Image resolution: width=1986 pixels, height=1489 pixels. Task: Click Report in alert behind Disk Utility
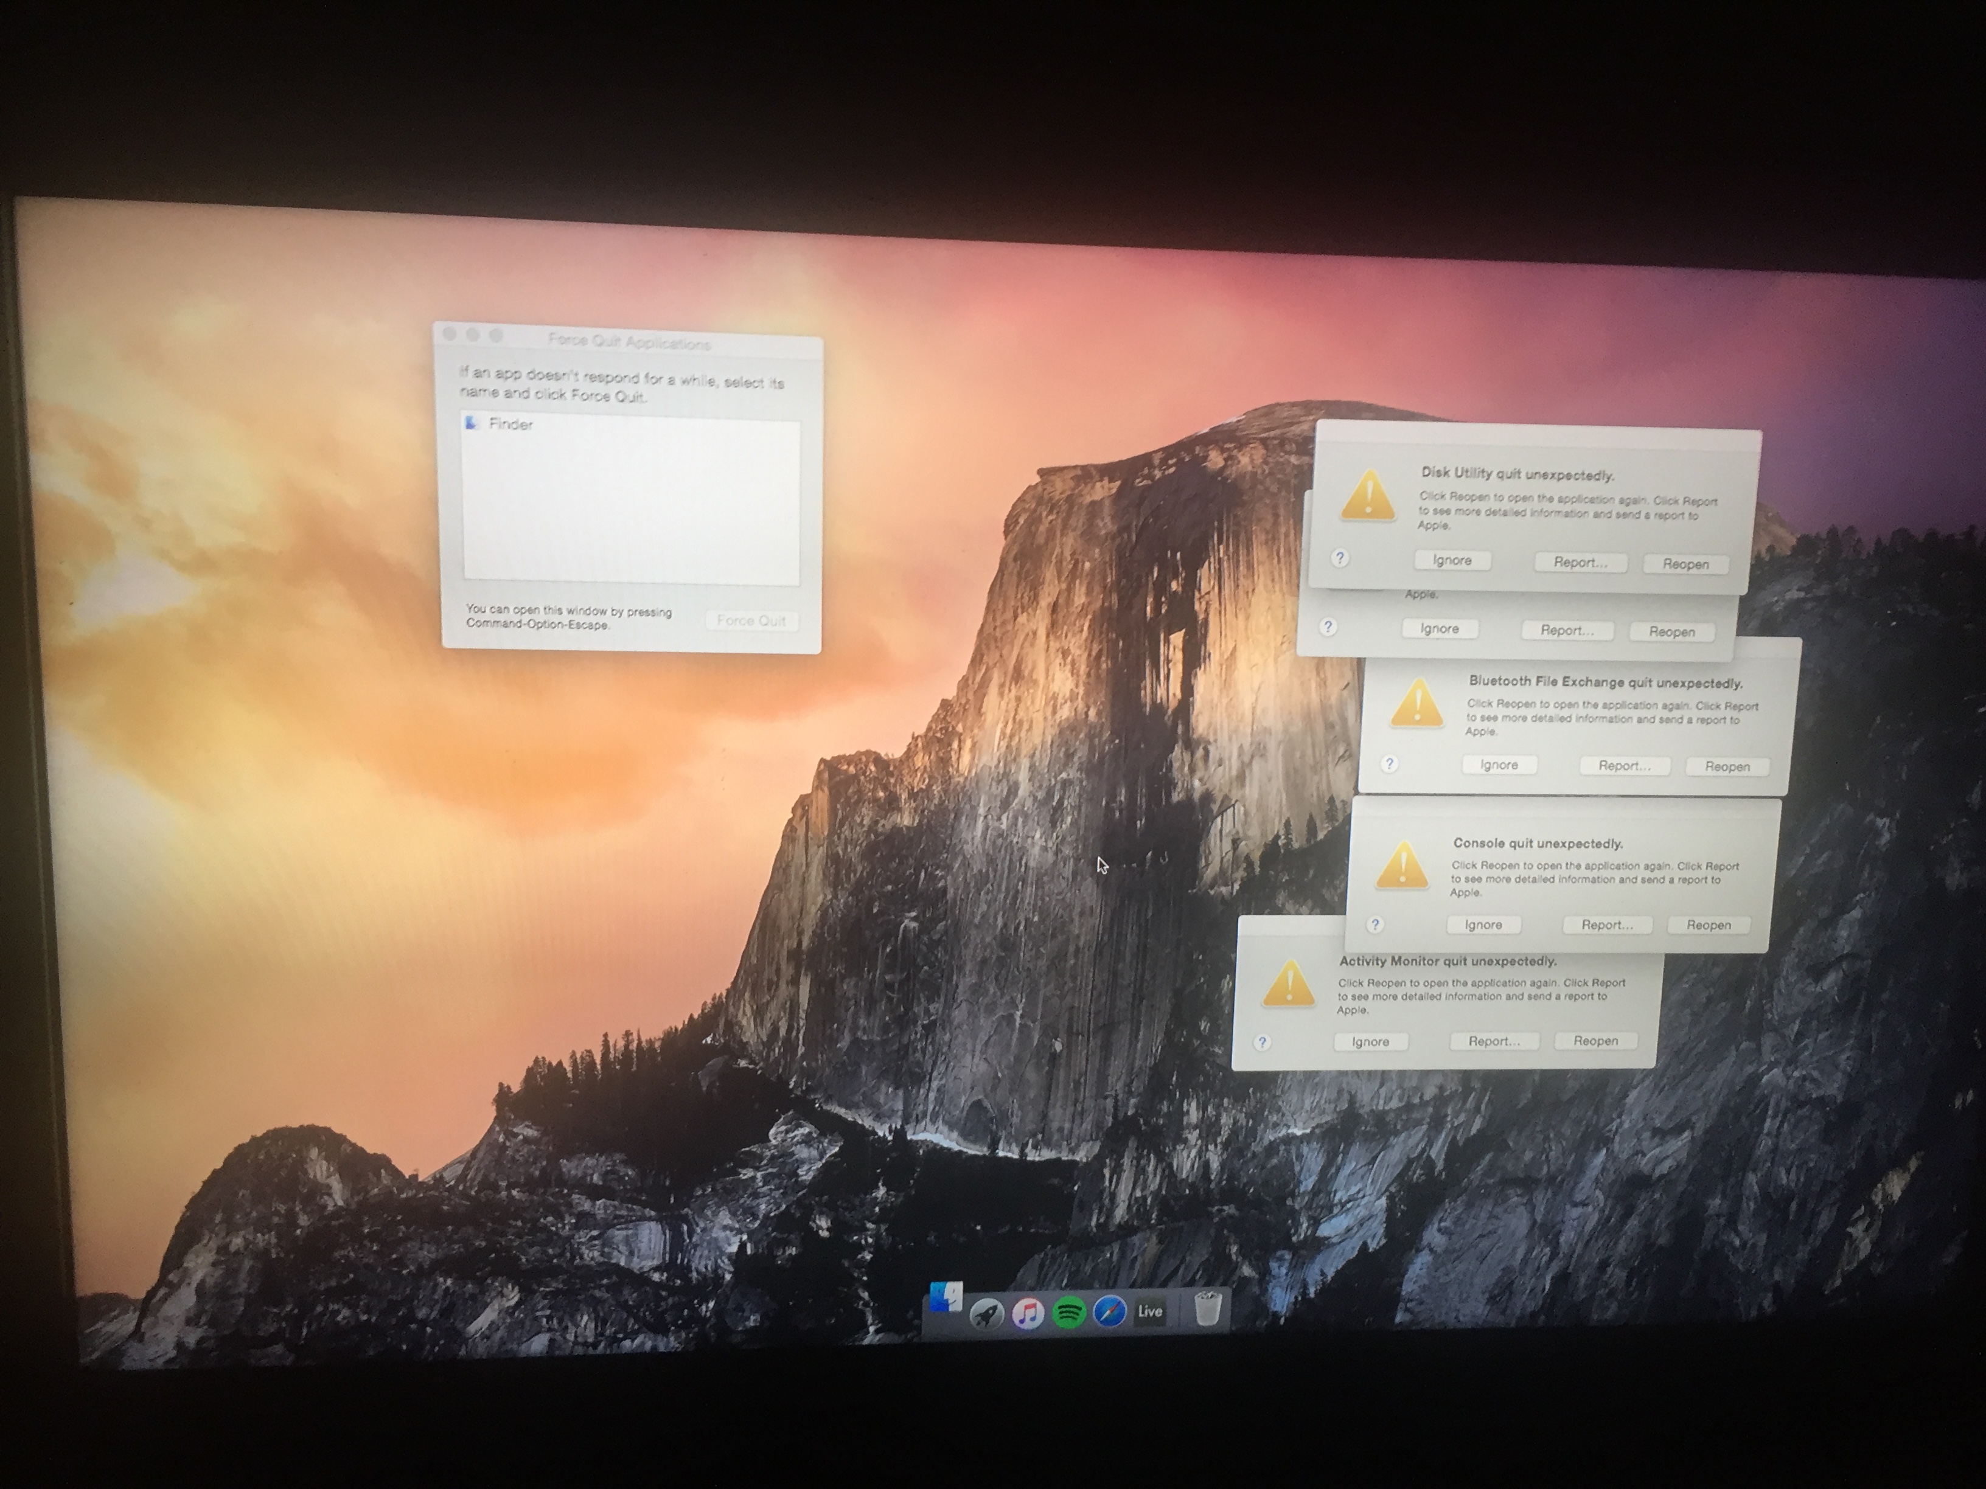pyautogui.click(x=1567, y=630)
